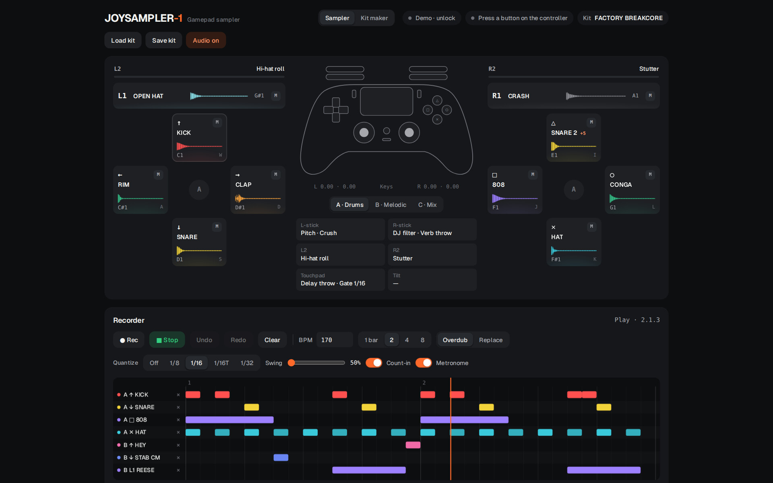Image resolution: width=773 pixels, height=483 pixels.
Task: Open the Tilt assignment box
Action: [432, 280]
